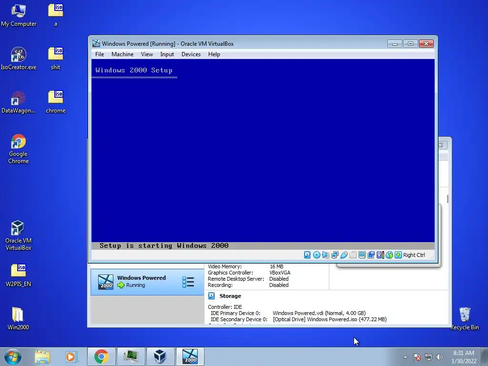Open the Help menu
Image resolution: width=488 pixels, height=366 pixels.
point(214,54)
